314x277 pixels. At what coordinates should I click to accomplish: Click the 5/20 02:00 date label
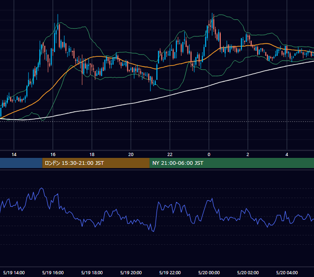click(x=248, y=272)
